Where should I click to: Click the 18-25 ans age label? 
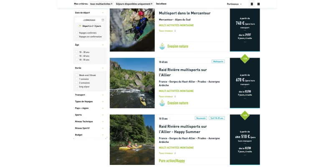tap(163, 119)
